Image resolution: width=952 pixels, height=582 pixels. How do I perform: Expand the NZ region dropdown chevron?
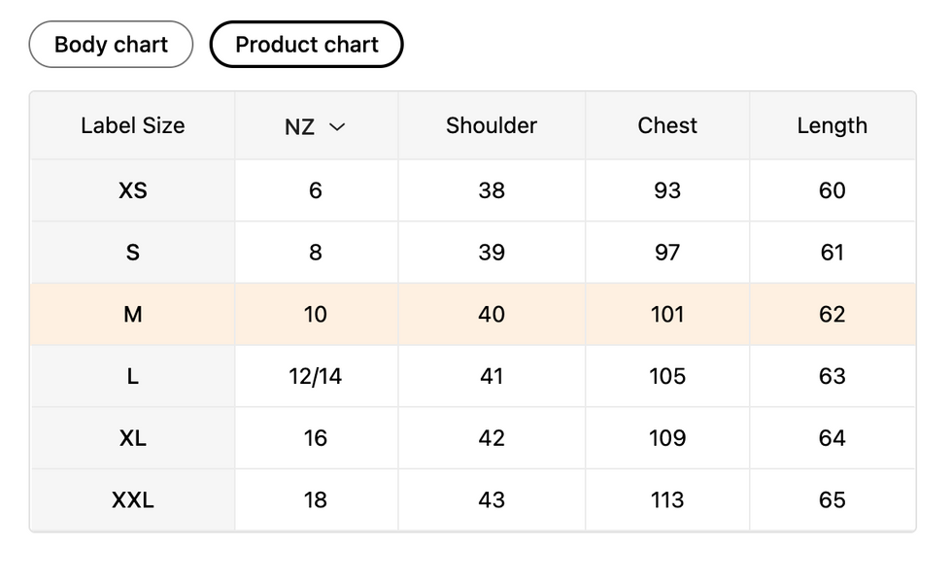[x=337, y=126]
